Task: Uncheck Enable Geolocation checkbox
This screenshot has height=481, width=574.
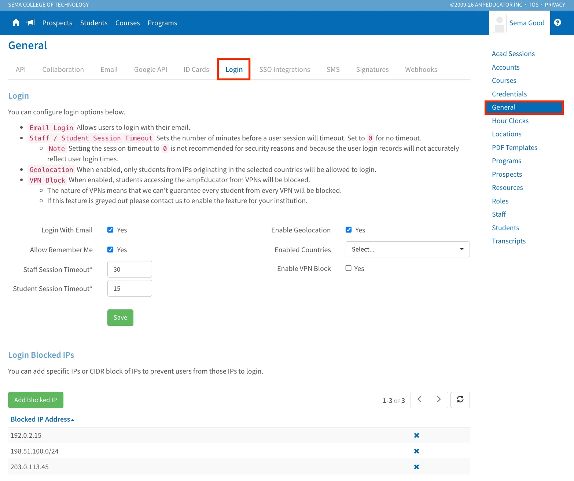Action: coord(349,230)
